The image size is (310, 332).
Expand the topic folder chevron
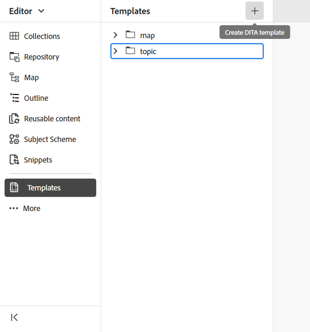coord(116,51)
